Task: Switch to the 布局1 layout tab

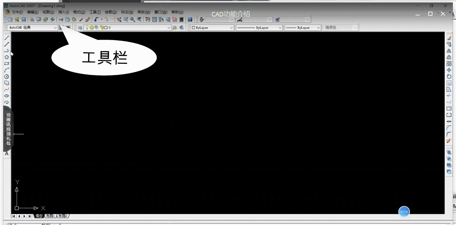Action: point(50,216)
